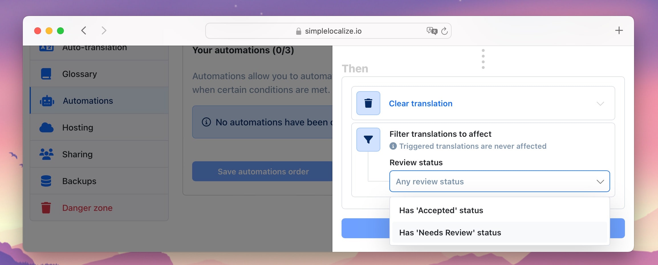The height and width of the screenshot is (265, 658).
Task: Click the review status dropdown chevron
Action: (x=600, y=182)
